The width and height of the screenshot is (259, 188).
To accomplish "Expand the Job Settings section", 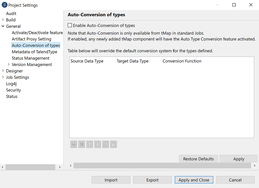I will (3, 77).
